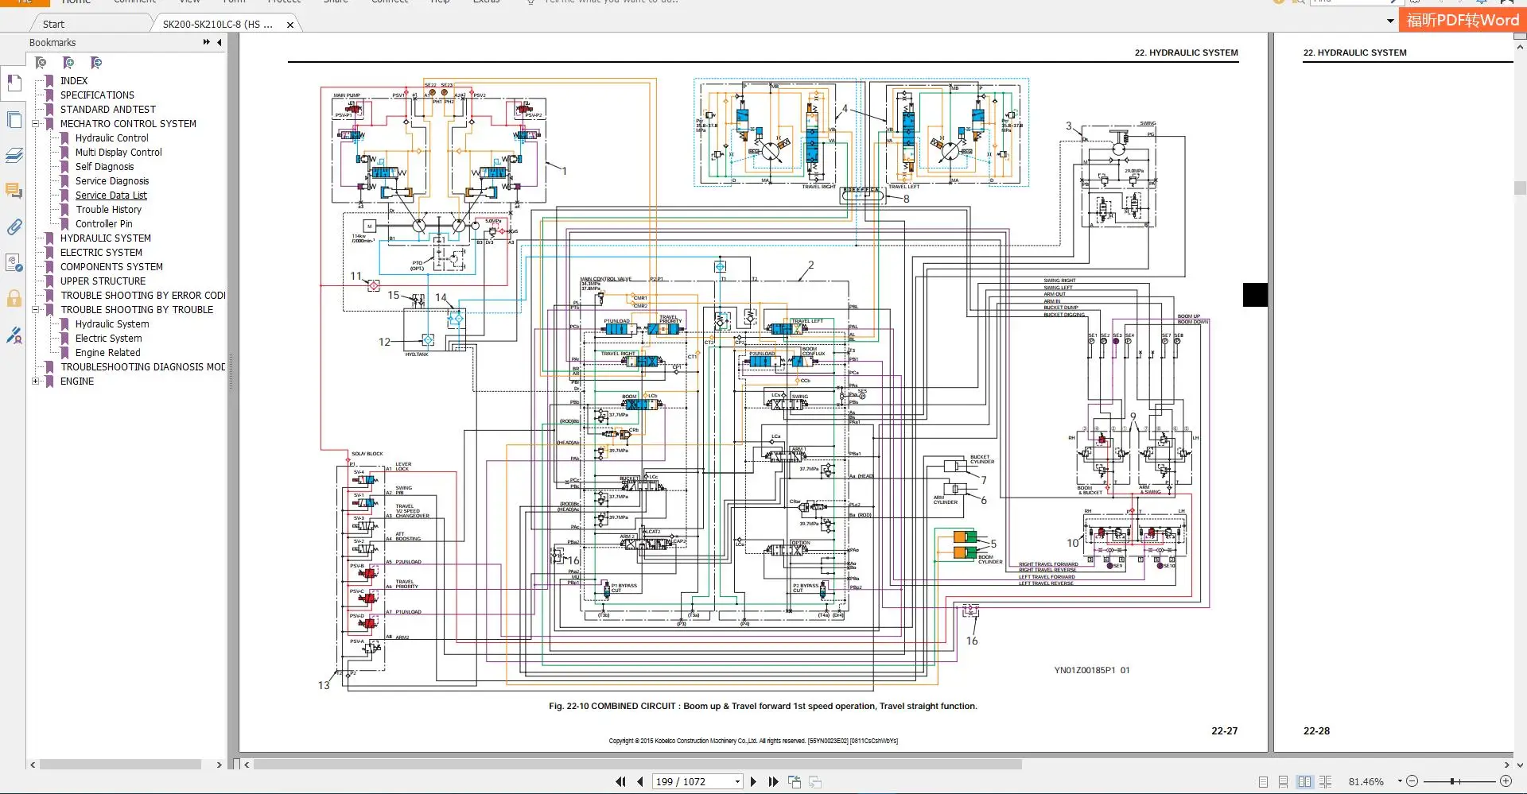Open the Comments panel in sidebar
Image resolution: width=1527 pixels, height=794 pixels.
click(x=14, y=191)
